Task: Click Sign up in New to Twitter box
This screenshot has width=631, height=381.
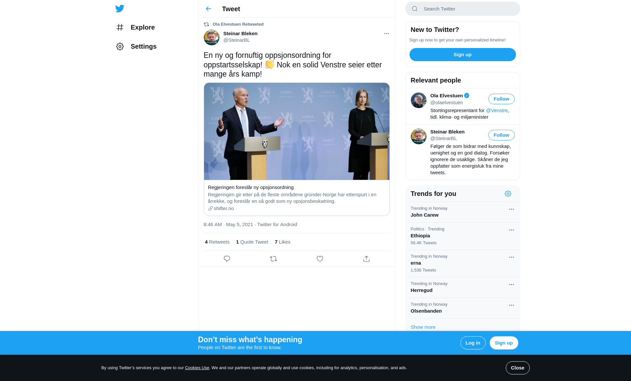Action: coord(462,55)
